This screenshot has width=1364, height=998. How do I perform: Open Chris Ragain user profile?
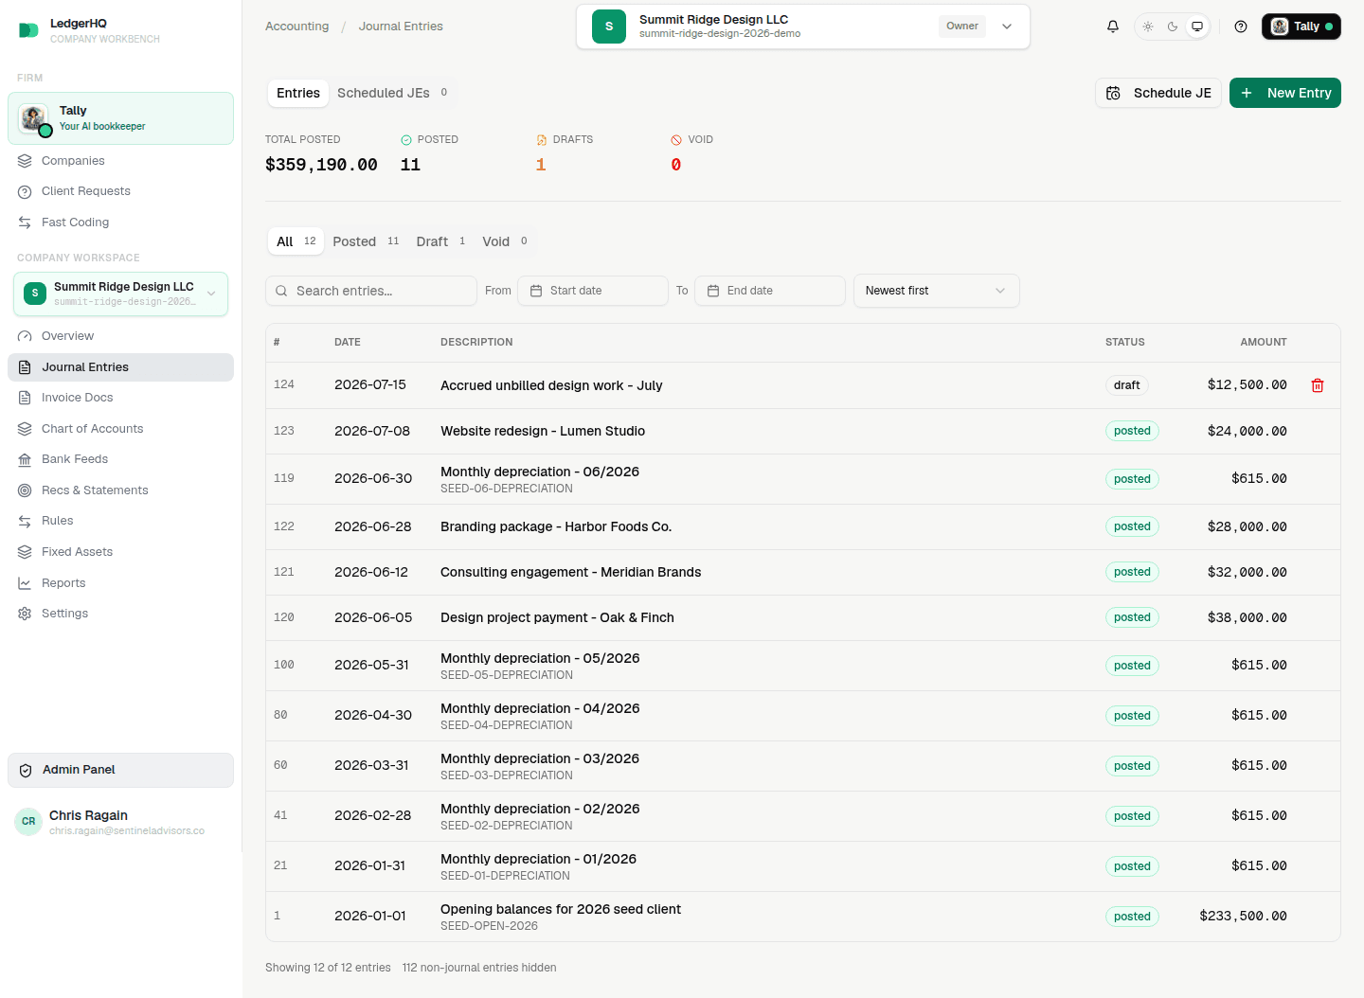click(x=120, y=821)
